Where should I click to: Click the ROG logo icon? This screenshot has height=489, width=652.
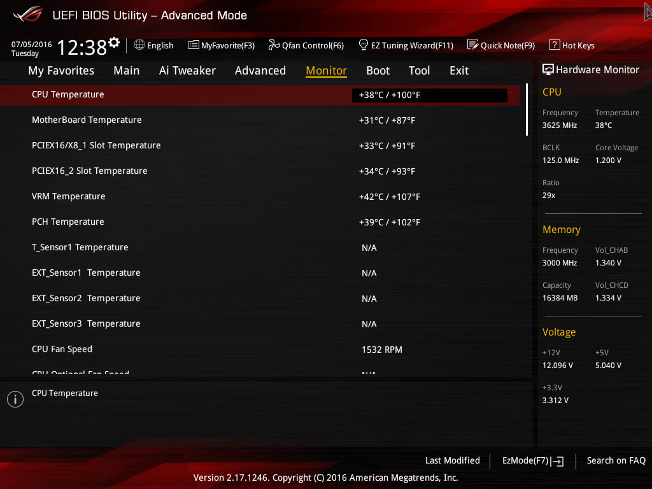pos(28,15)
